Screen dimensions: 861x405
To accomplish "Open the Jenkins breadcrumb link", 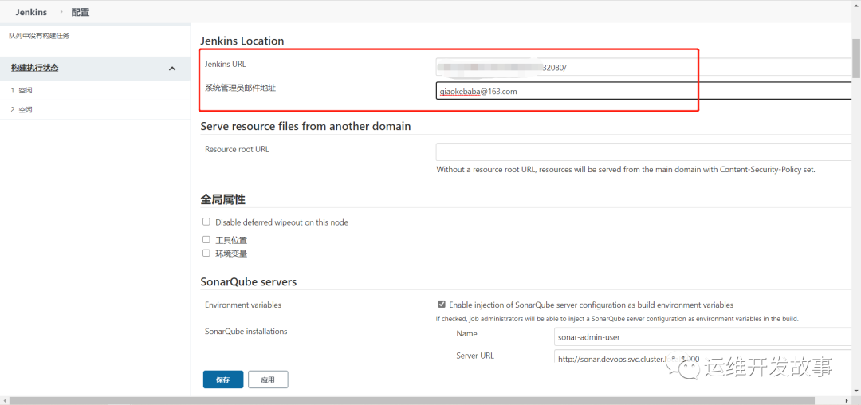I will 31,12.
